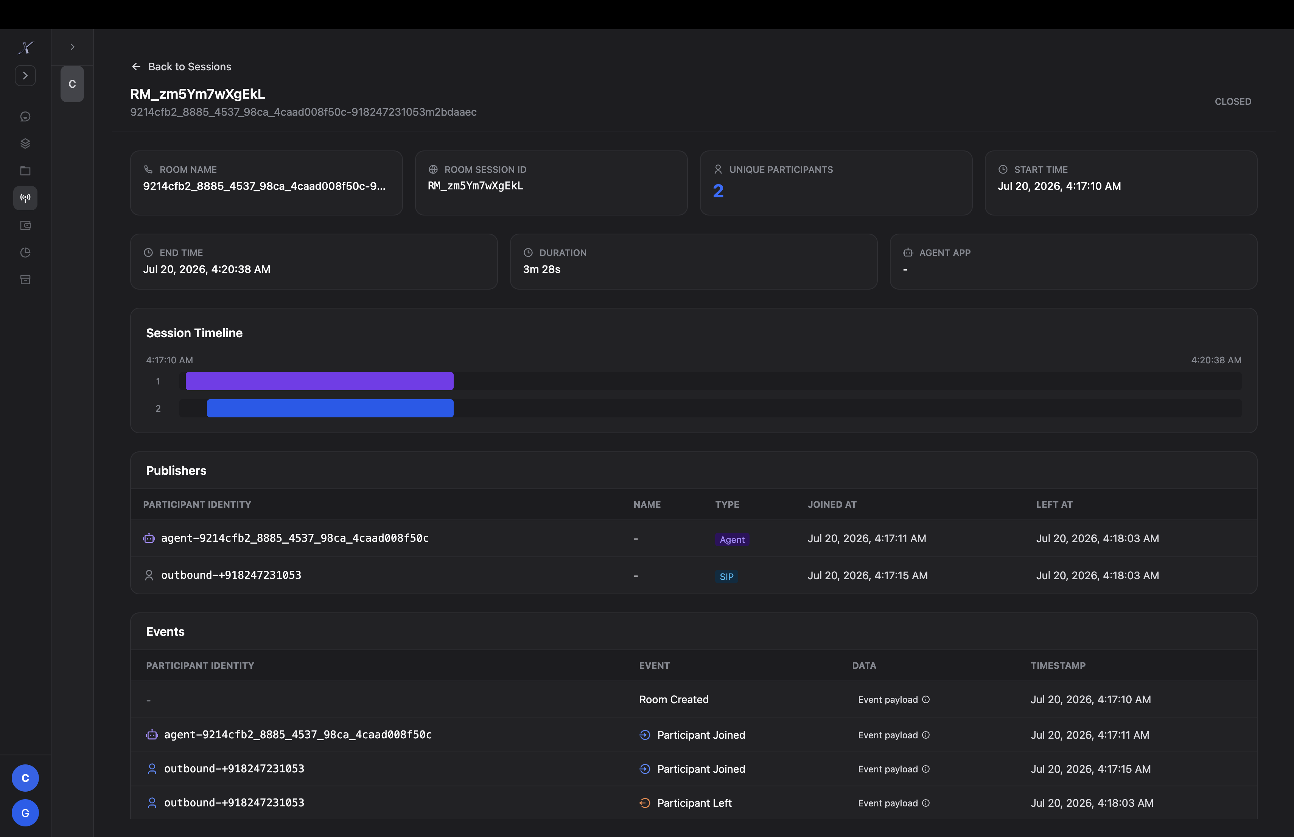Click the blue G avatar at sidebar bottom
This screenshot has height=837, width=1294.
[x=25, y=812]
